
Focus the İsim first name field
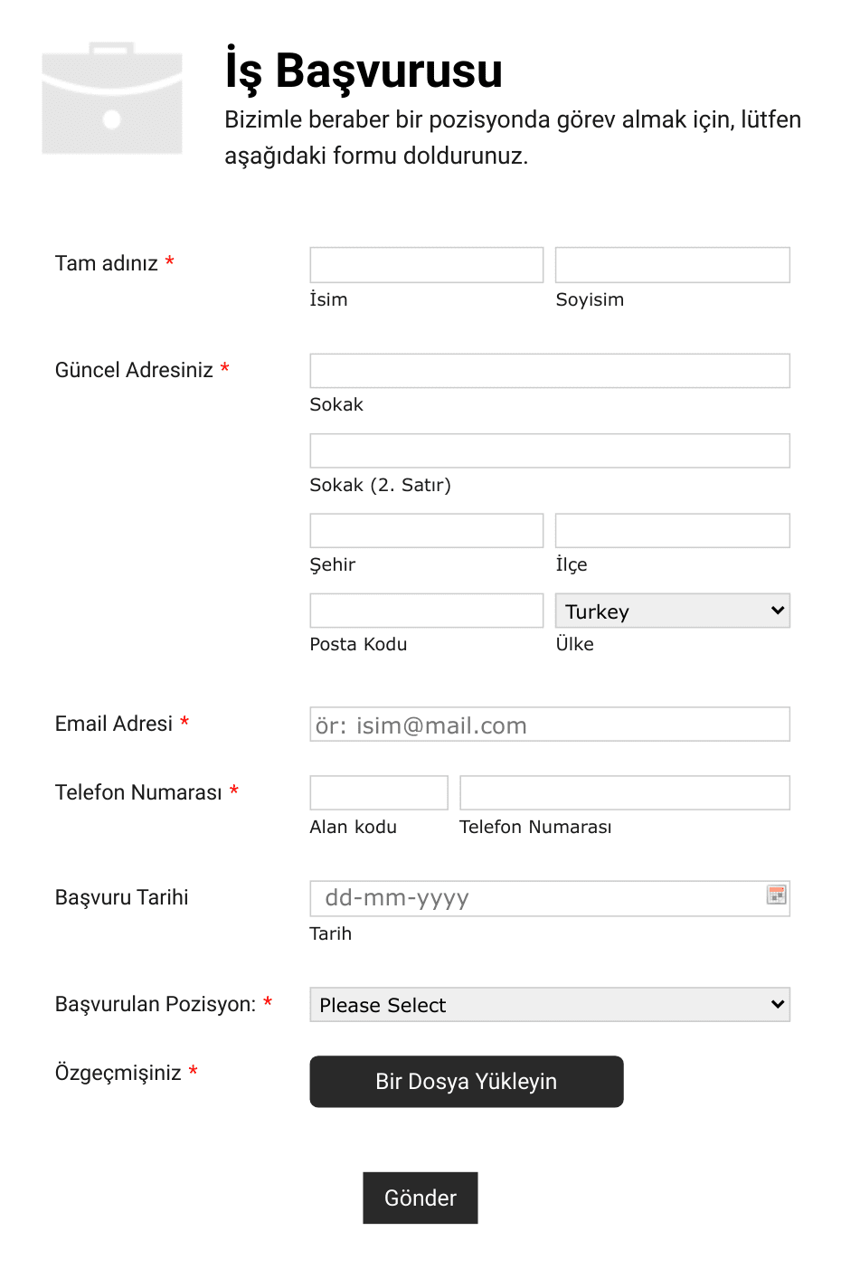tap(427, 264)
